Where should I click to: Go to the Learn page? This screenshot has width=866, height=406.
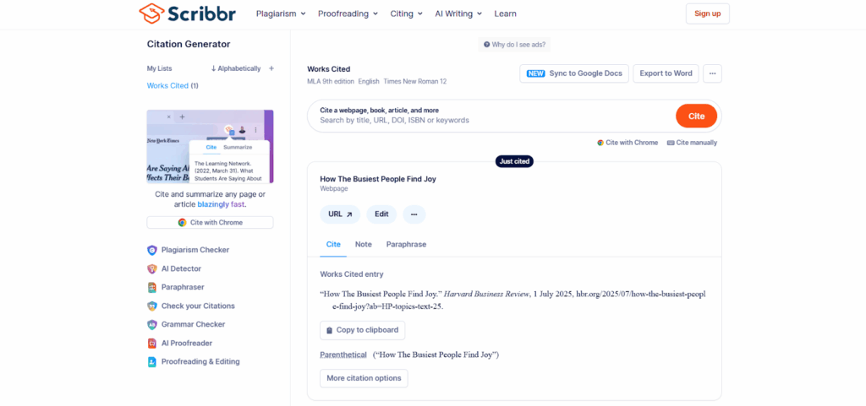pyautogui.click(x=506, y=14)
